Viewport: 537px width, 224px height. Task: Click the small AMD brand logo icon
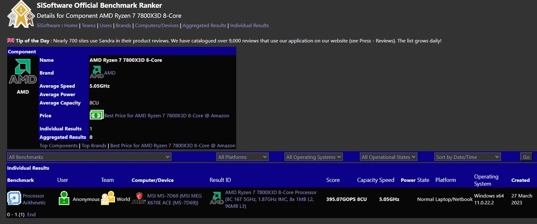coord(97,72)
